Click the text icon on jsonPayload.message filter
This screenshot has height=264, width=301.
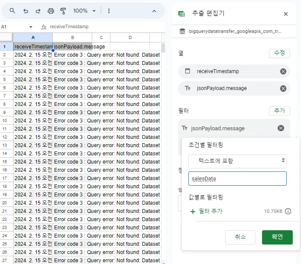(184, 128)
